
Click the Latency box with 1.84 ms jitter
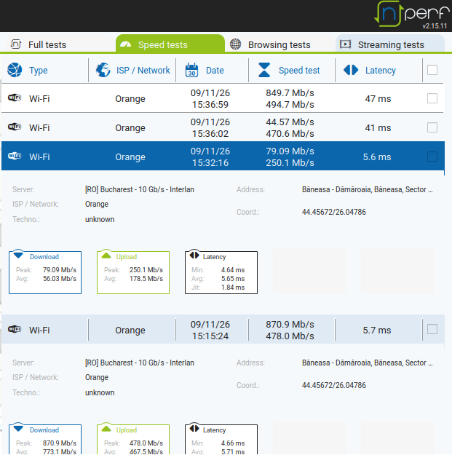click(221, 272)
